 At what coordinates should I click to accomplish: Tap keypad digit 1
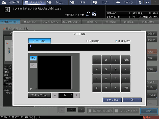click(97, 60)
